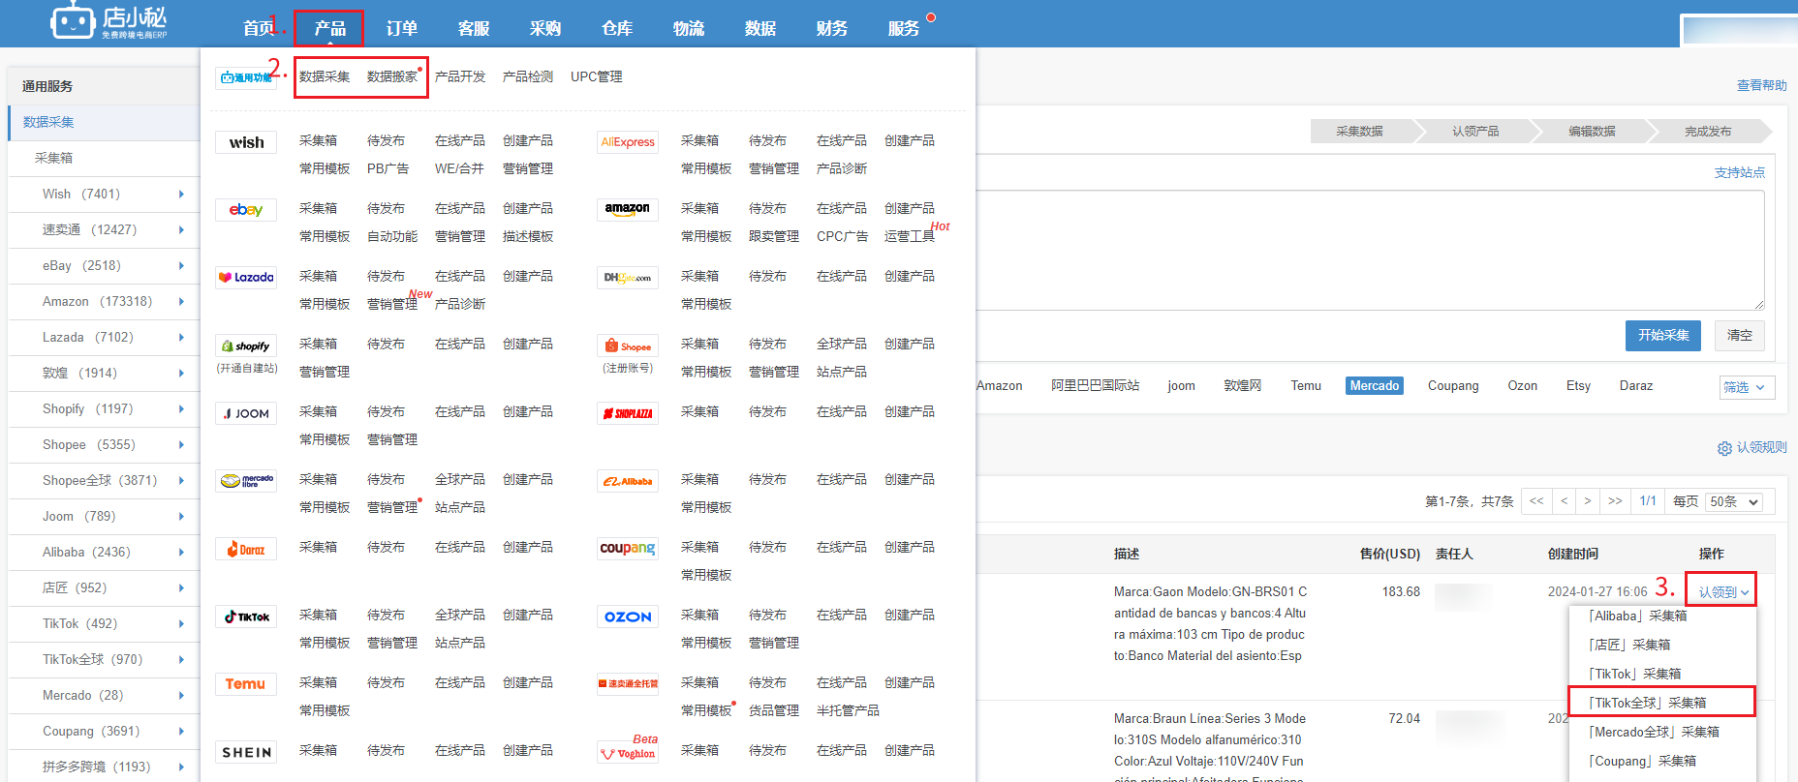
Task: Click the 开始采集 button
Action: pos(1663,335)
